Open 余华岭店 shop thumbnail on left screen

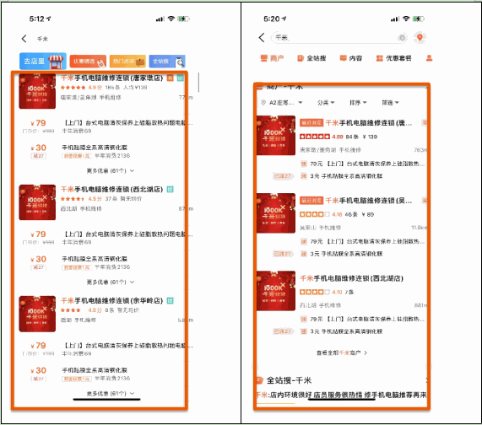37,314
